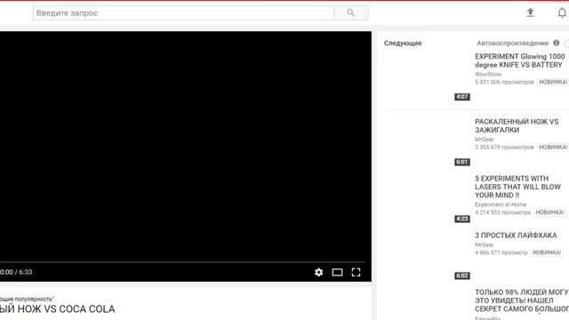Show autoplay info icon
The height and width of the screenshot is (320, 569).
556,43
